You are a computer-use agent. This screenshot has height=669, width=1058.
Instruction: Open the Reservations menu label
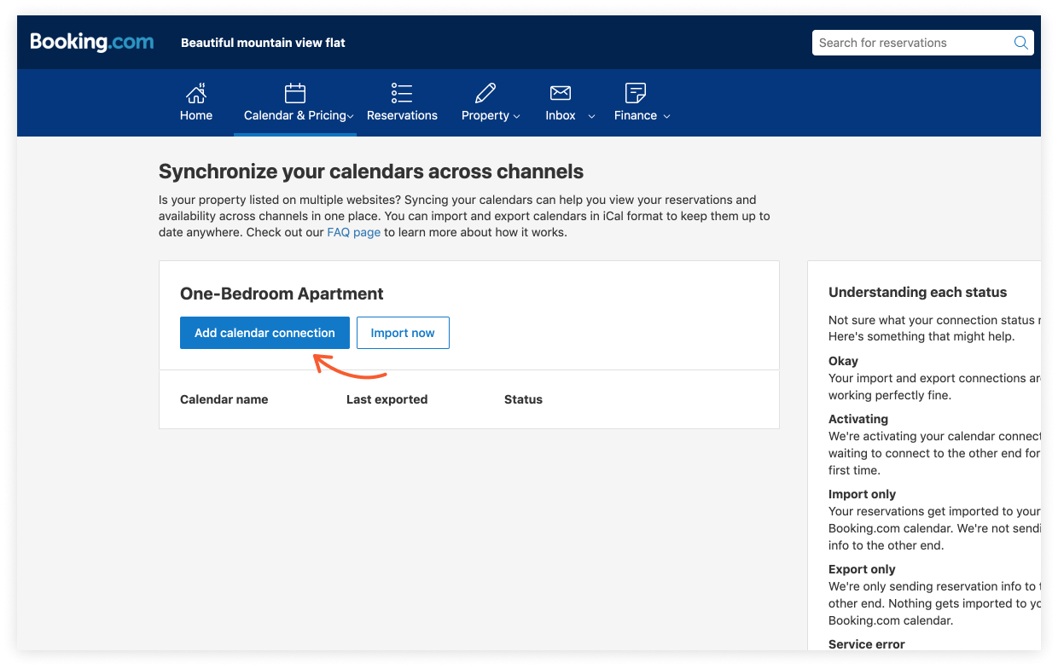click(x=402, y=115)
